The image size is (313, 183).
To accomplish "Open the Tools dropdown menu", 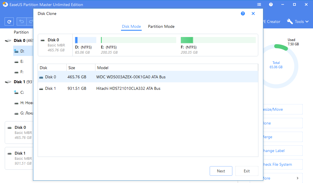I will click(298, 22).
